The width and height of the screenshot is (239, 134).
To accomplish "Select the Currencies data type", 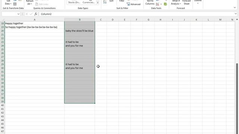I will pyautogui.click(x=89, y=3).
